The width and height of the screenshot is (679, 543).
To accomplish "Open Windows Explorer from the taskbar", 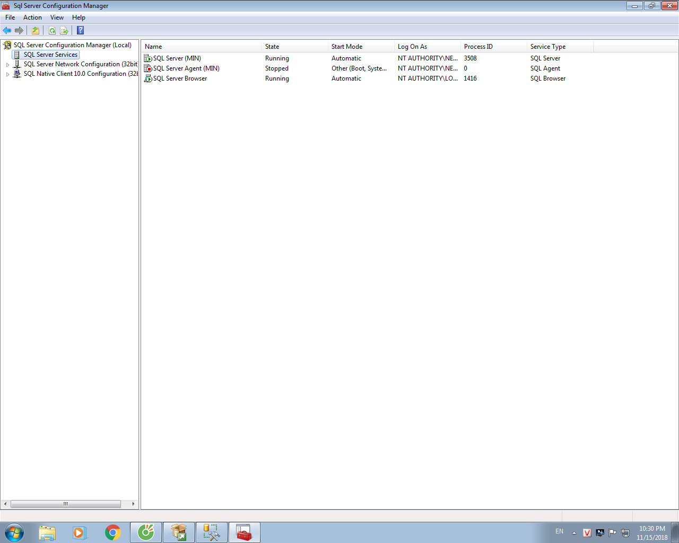I will (47, 532).
